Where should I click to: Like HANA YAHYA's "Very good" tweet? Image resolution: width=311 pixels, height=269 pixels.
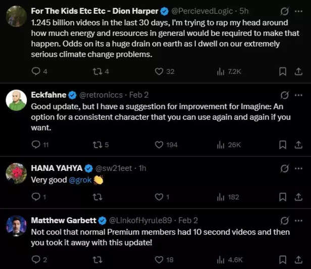click(159, 197)
